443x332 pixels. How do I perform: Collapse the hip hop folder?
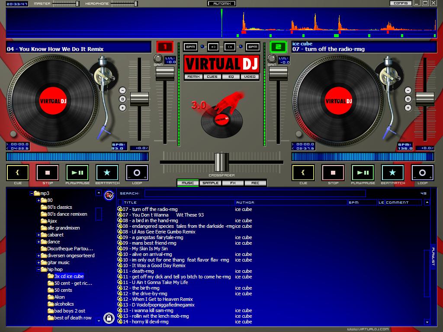point(39,270)
